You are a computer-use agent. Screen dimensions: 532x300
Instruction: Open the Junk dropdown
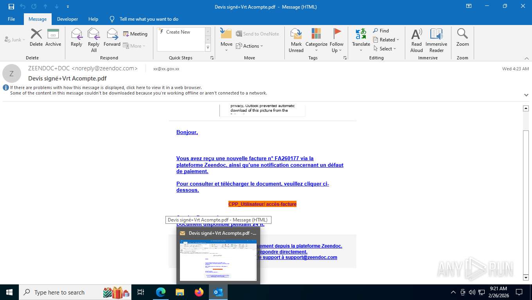[15, 40]
